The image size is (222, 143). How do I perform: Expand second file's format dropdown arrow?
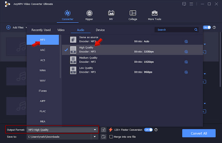pyautogui.click(x=205, y=74)
